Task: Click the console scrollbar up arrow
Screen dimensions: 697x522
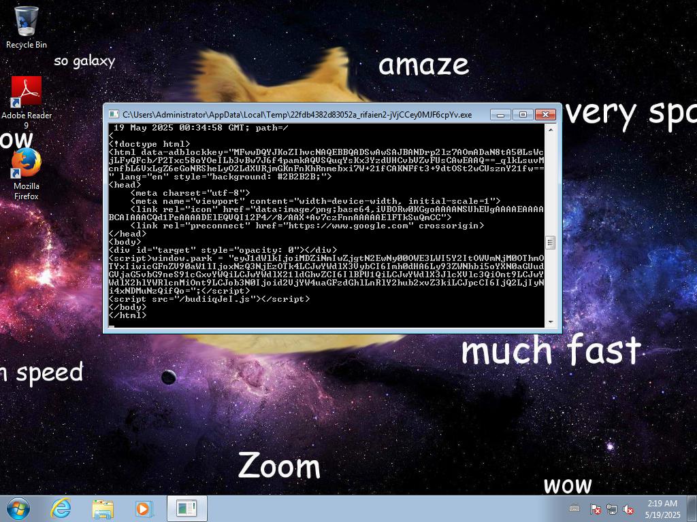Action: pos(550,130)
